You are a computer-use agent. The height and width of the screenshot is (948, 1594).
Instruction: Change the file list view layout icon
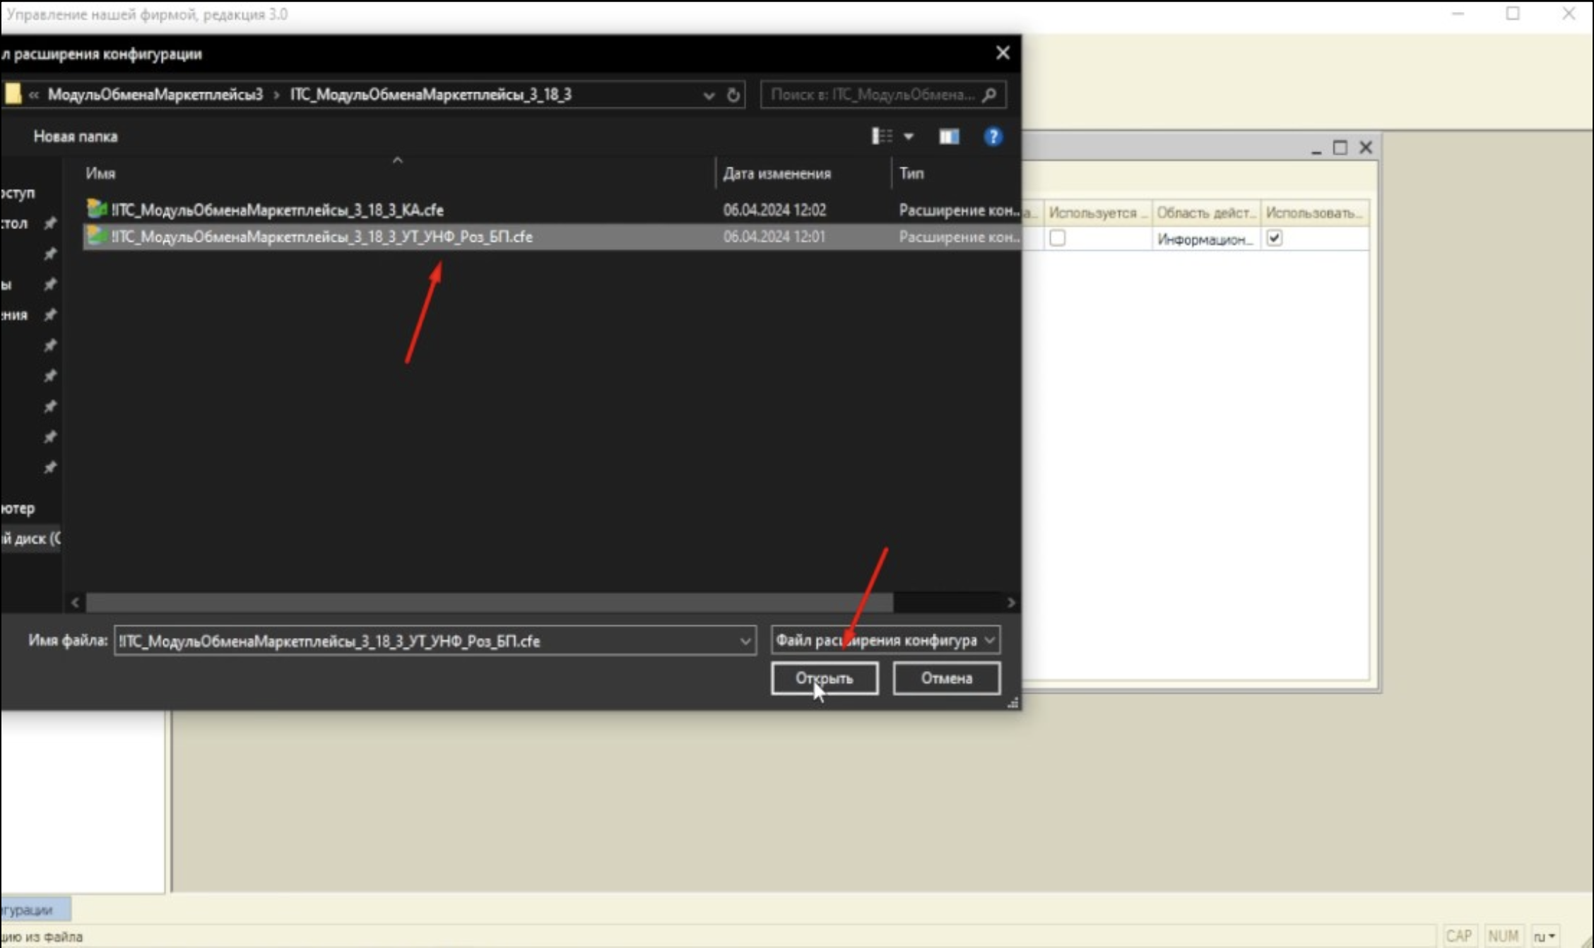point(882,136)
